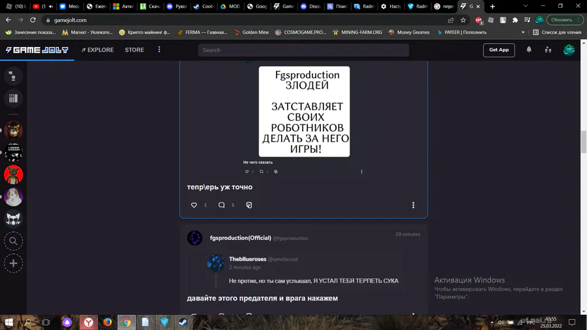The width and height of the screenshot is (587, 330).
Task: Open the COSMOGAME.PRO bookmark
Action: [301, 32]
